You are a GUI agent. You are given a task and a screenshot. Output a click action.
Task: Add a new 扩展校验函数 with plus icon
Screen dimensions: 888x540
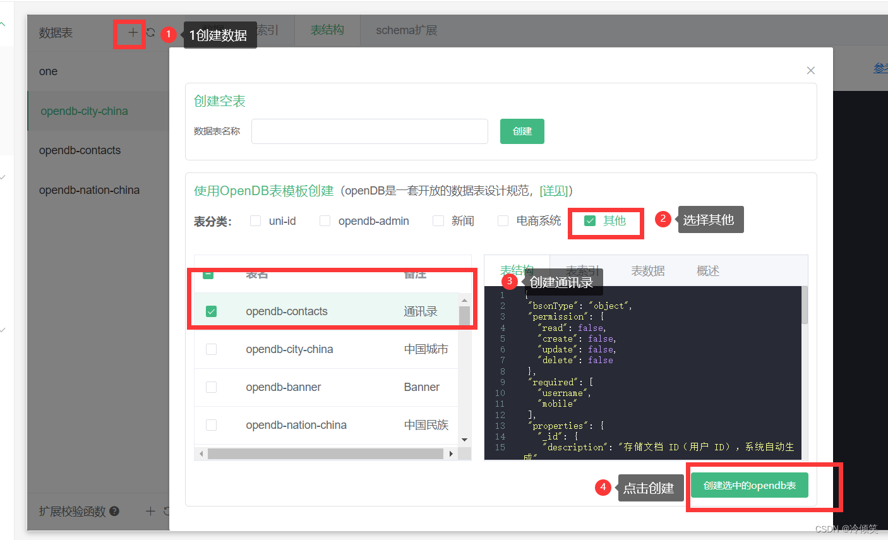pyautogui.click(x=150, y=511)
